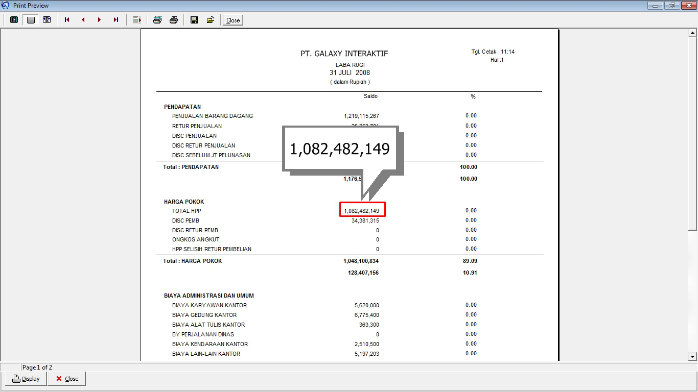Click the go-to-page icon
Viewport: 698px width, 392px height.
pos(137,20)
